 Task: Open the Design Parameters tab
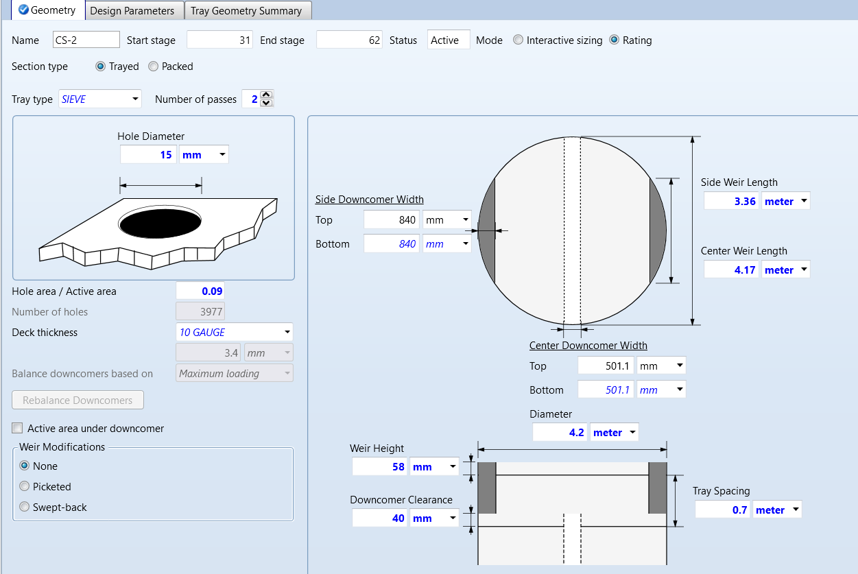134,11
